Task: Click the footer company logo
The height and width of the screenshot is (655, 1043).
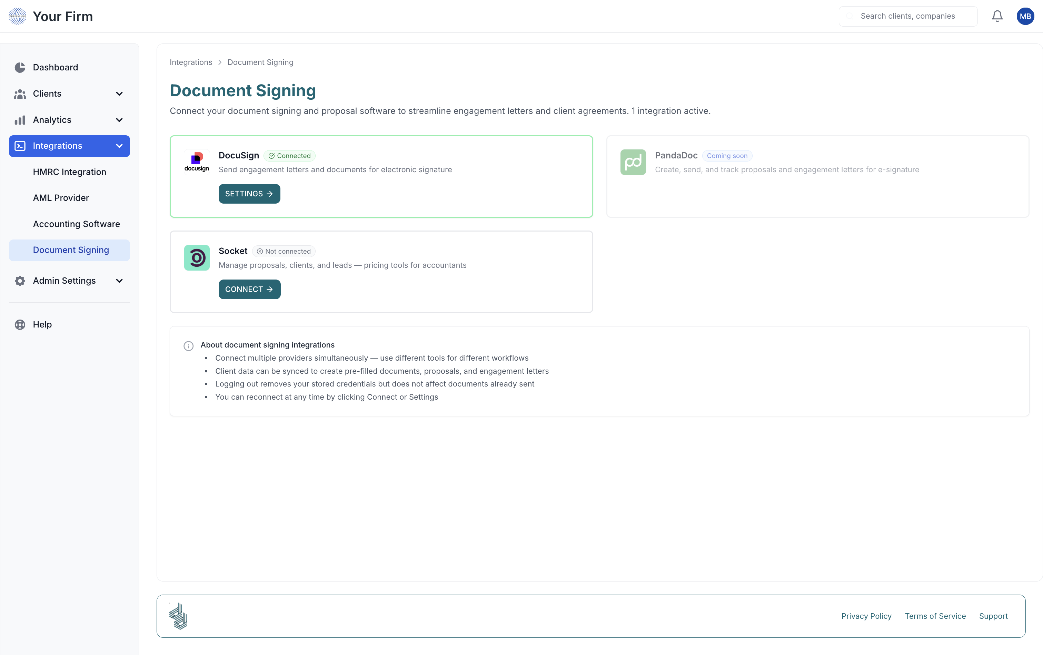Action: pos(178,616)
